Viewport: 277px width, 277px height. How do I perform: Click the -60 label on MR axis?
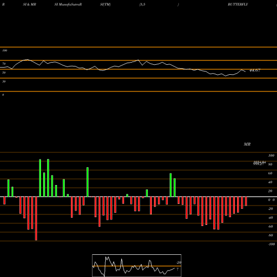(270, 227)
